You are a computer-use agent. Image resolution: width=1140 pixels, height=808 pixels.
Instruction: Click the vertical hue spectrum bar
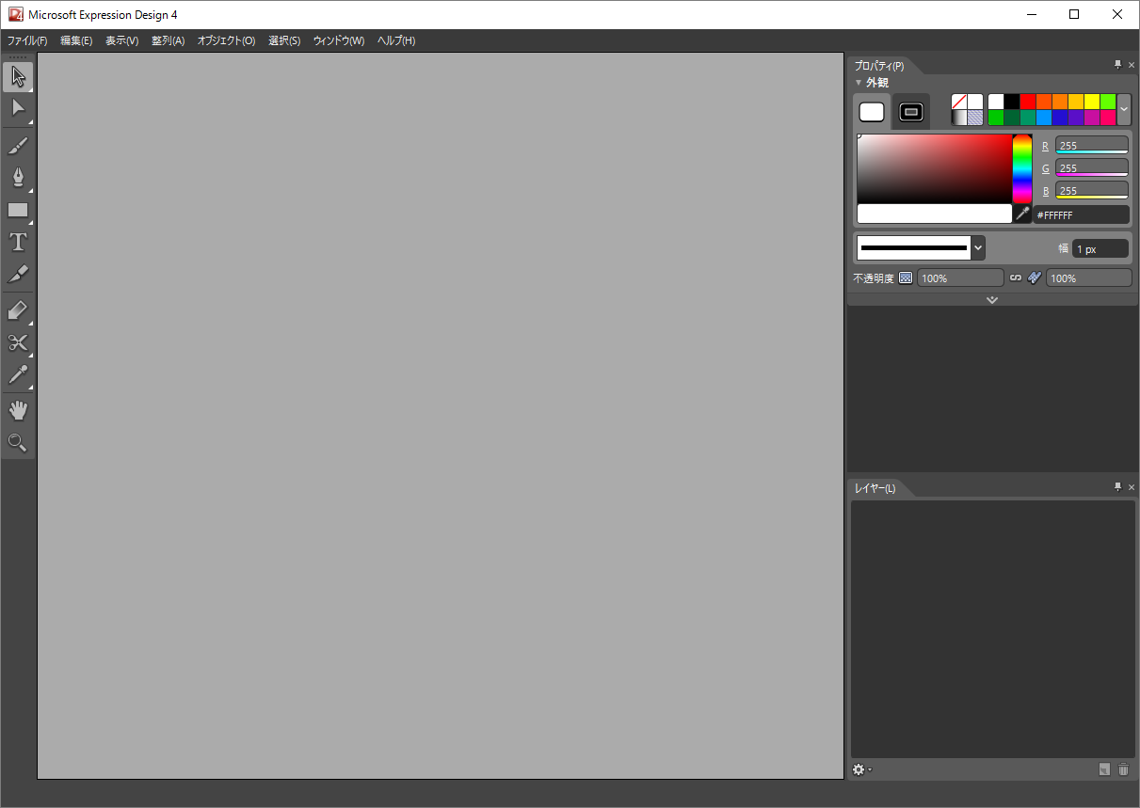pyautogui.click(x=1022, y=168)
